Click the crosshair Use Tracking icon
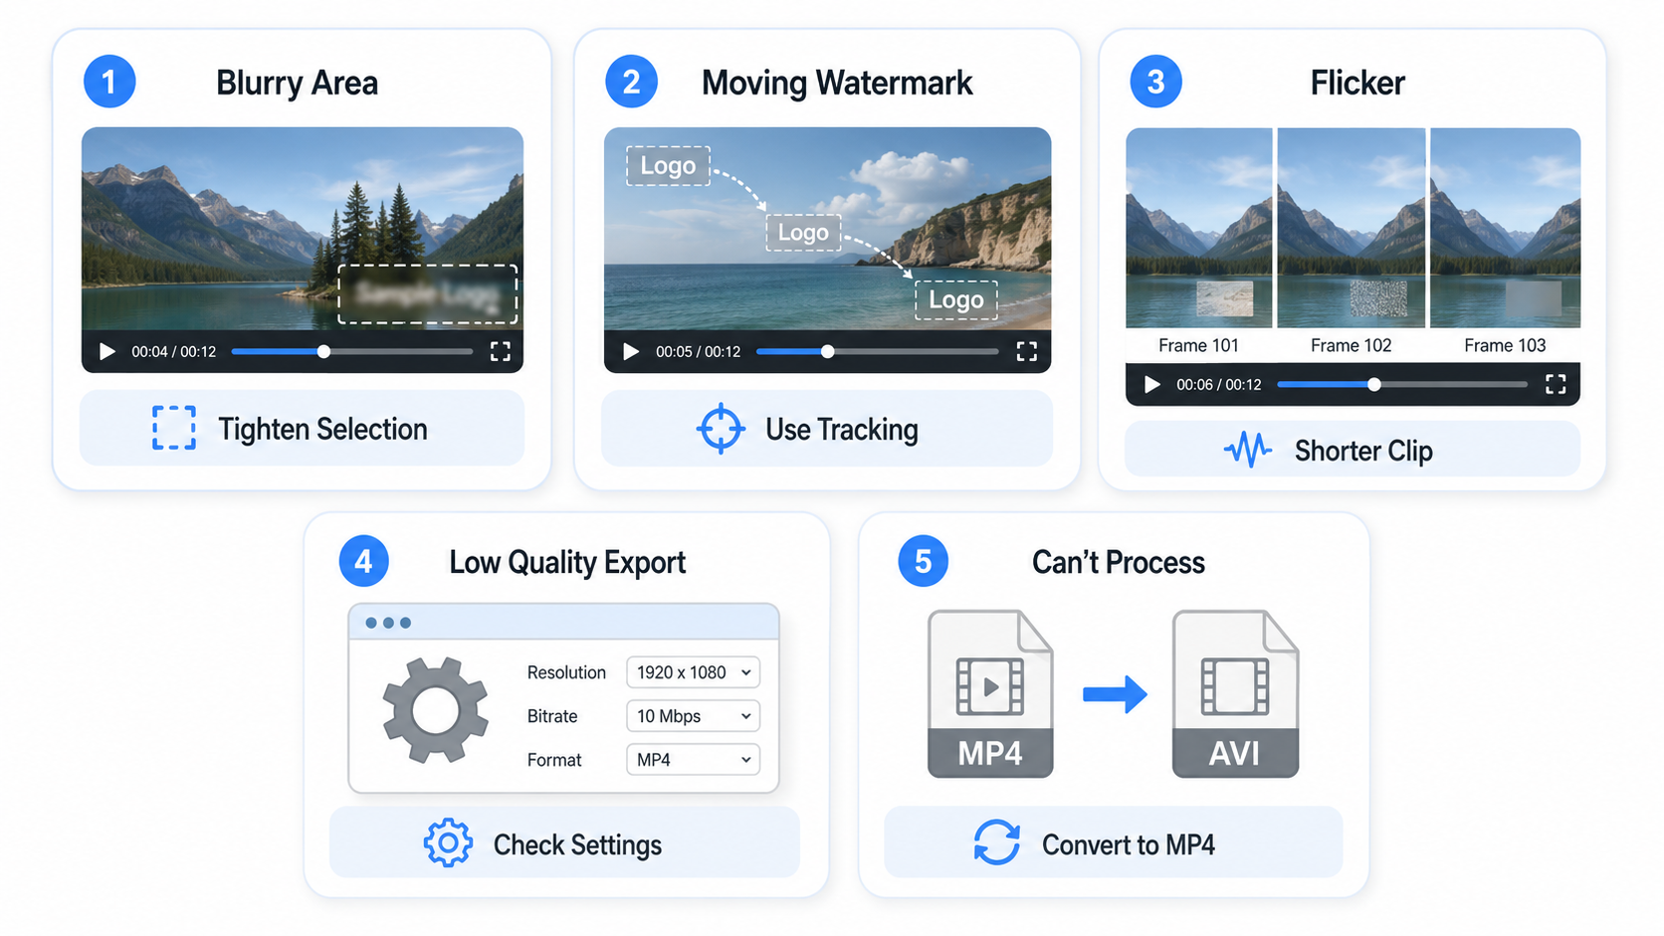The height and width of the screenshot is (936, 1664). click(x=721, y=429)
